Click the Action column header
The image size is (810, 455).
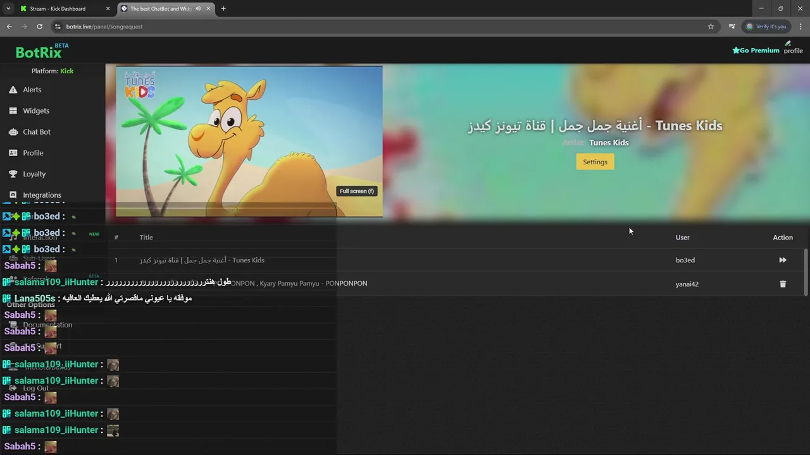(783, 238)
